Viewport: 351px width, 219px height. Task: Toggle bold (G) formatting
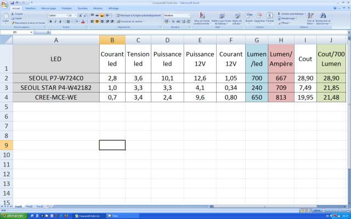51,21
